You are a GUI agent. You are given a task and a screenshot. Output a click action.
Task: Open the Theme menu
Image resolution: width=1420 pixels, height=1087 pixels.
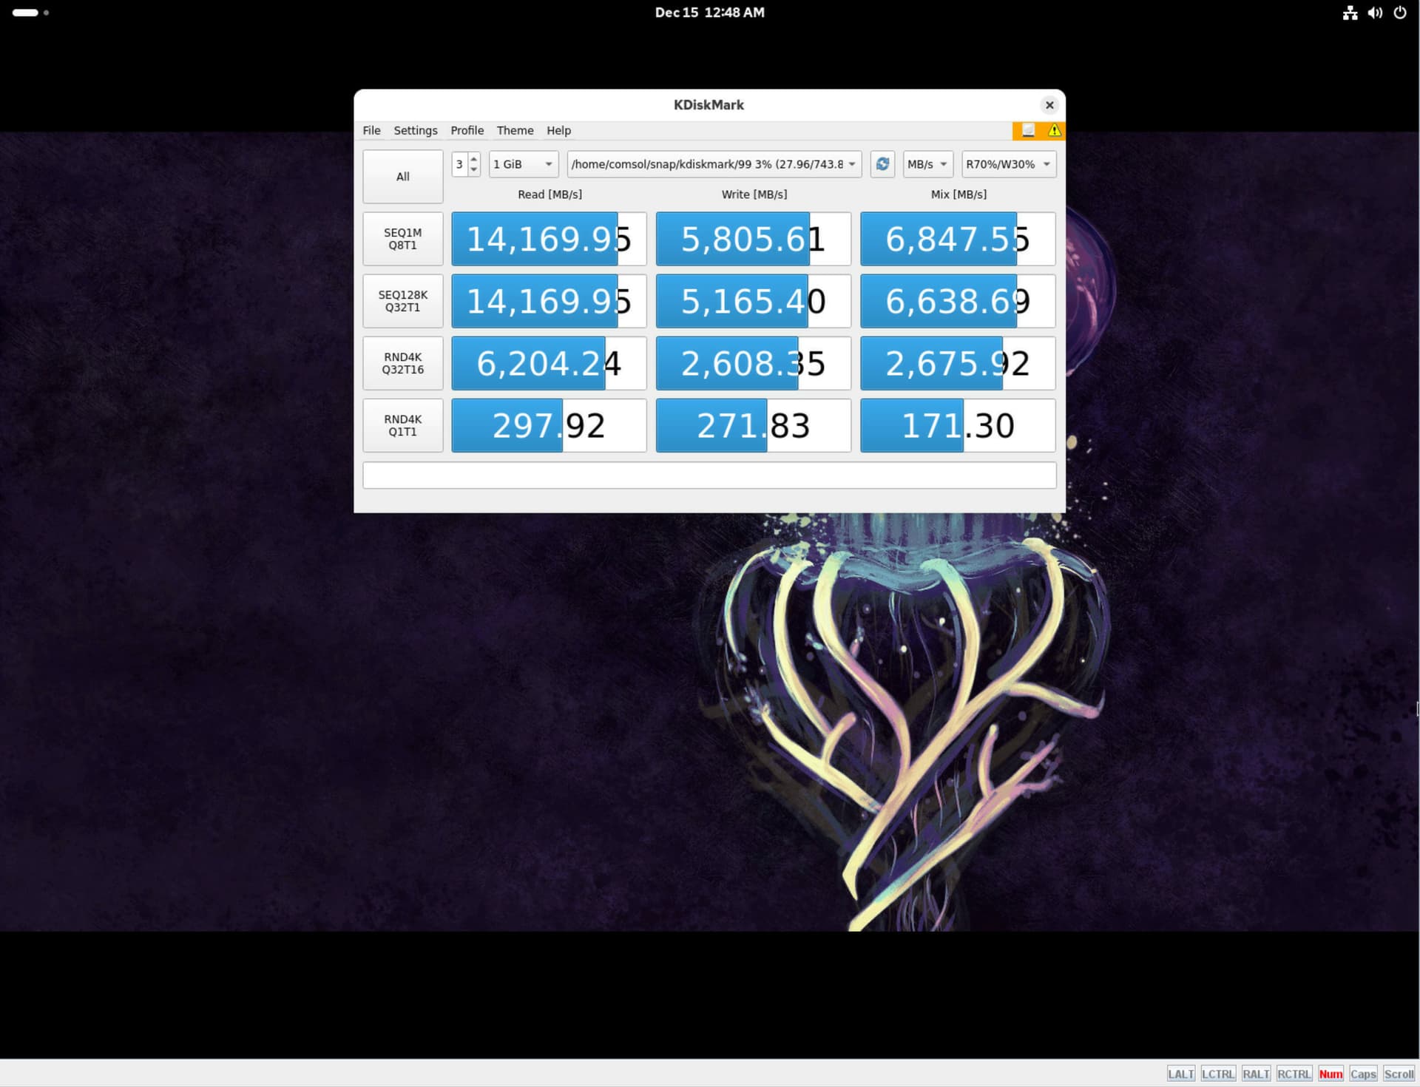[x=515, y=130]
